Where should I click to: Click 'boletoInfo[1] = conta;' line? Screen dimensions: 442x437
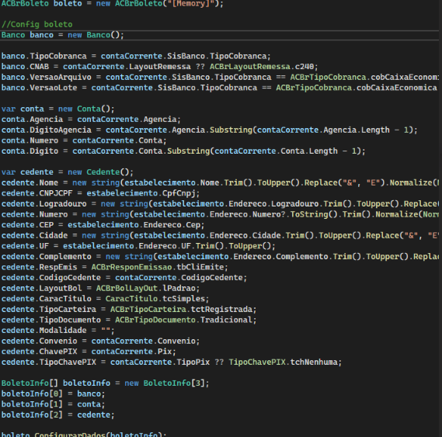click(53, 404)
